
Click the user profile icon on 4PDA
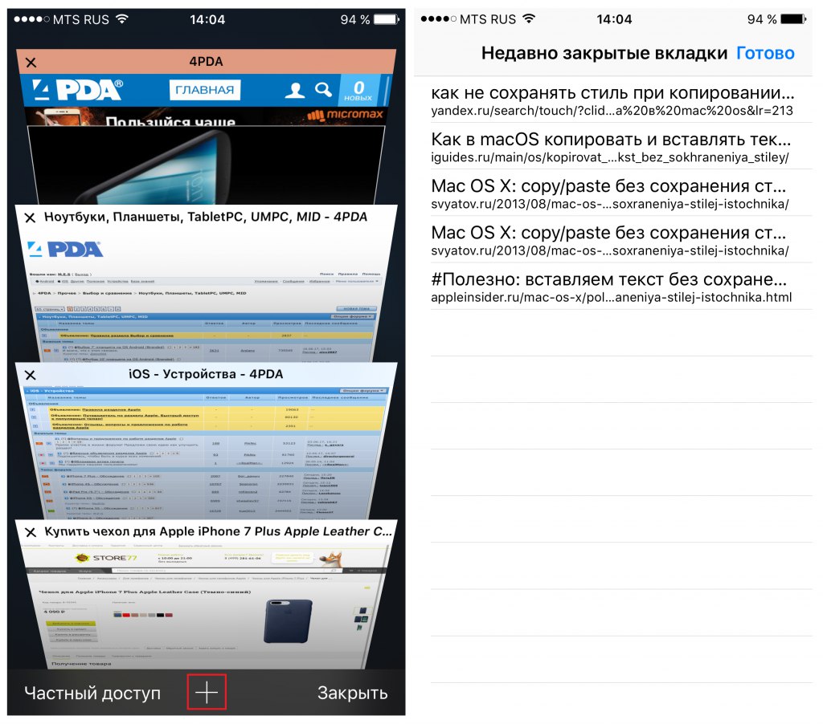(295, 90)
